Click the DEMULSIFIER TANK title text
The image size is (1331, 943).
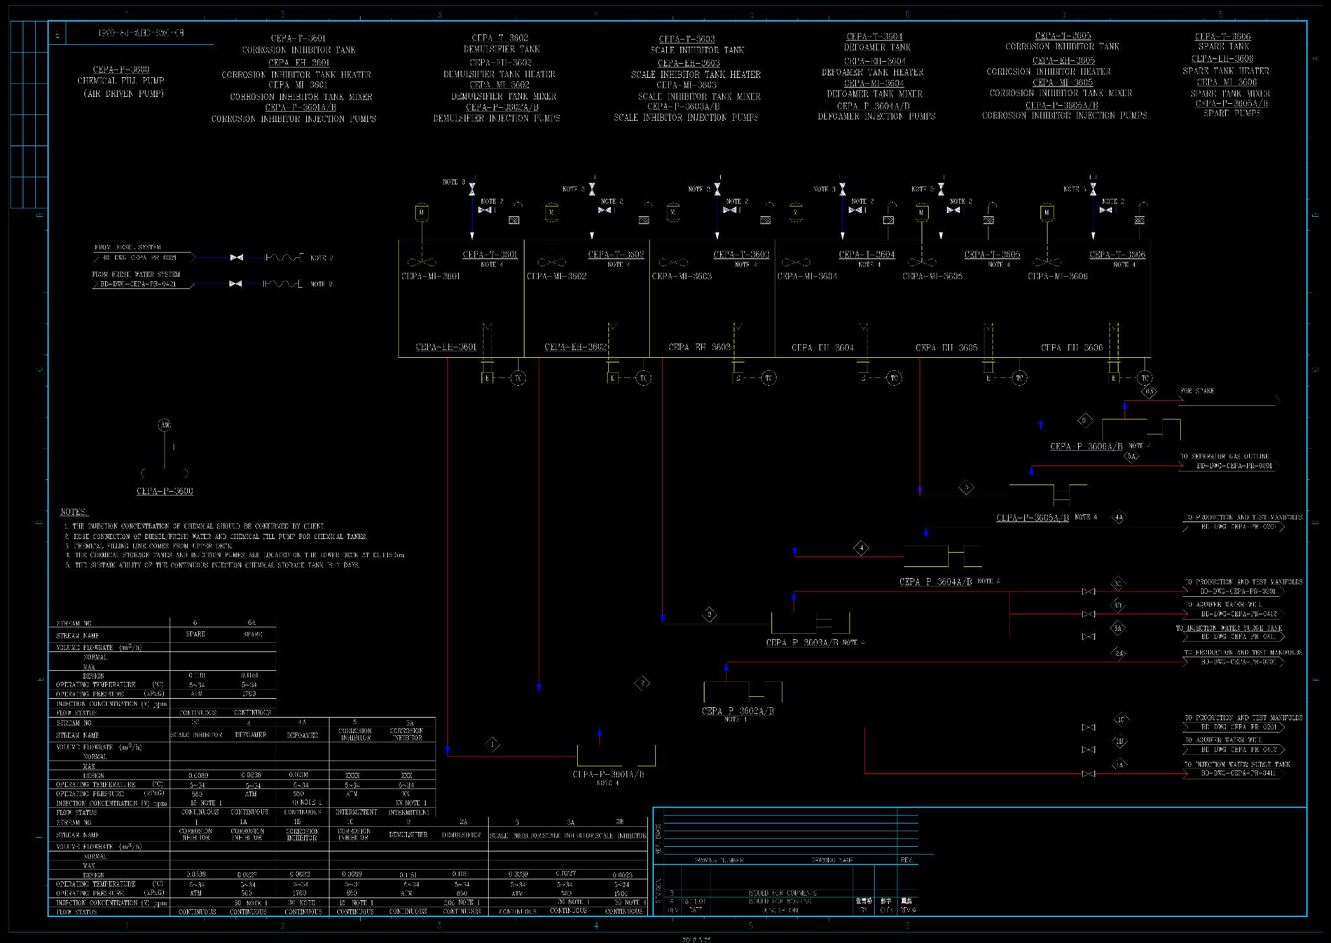tap(502, 49)
